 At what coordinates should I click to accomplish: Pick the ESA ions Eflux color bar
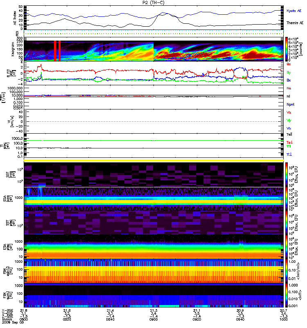(287, 199)
